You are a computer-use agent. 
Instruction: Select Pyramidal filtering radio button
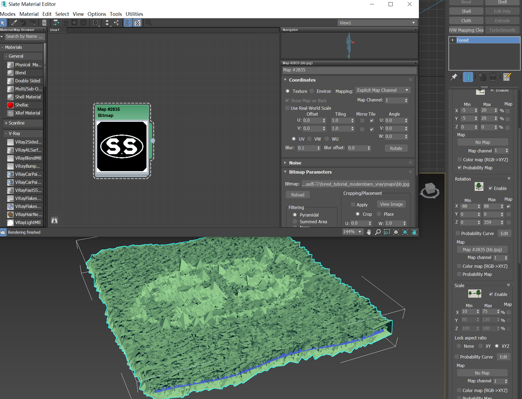click(294, 215)
